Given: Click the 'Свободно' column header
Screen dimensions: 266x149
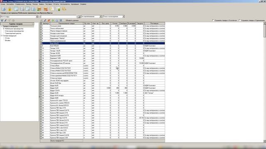Looking at the screenshot, I should 123,24.
